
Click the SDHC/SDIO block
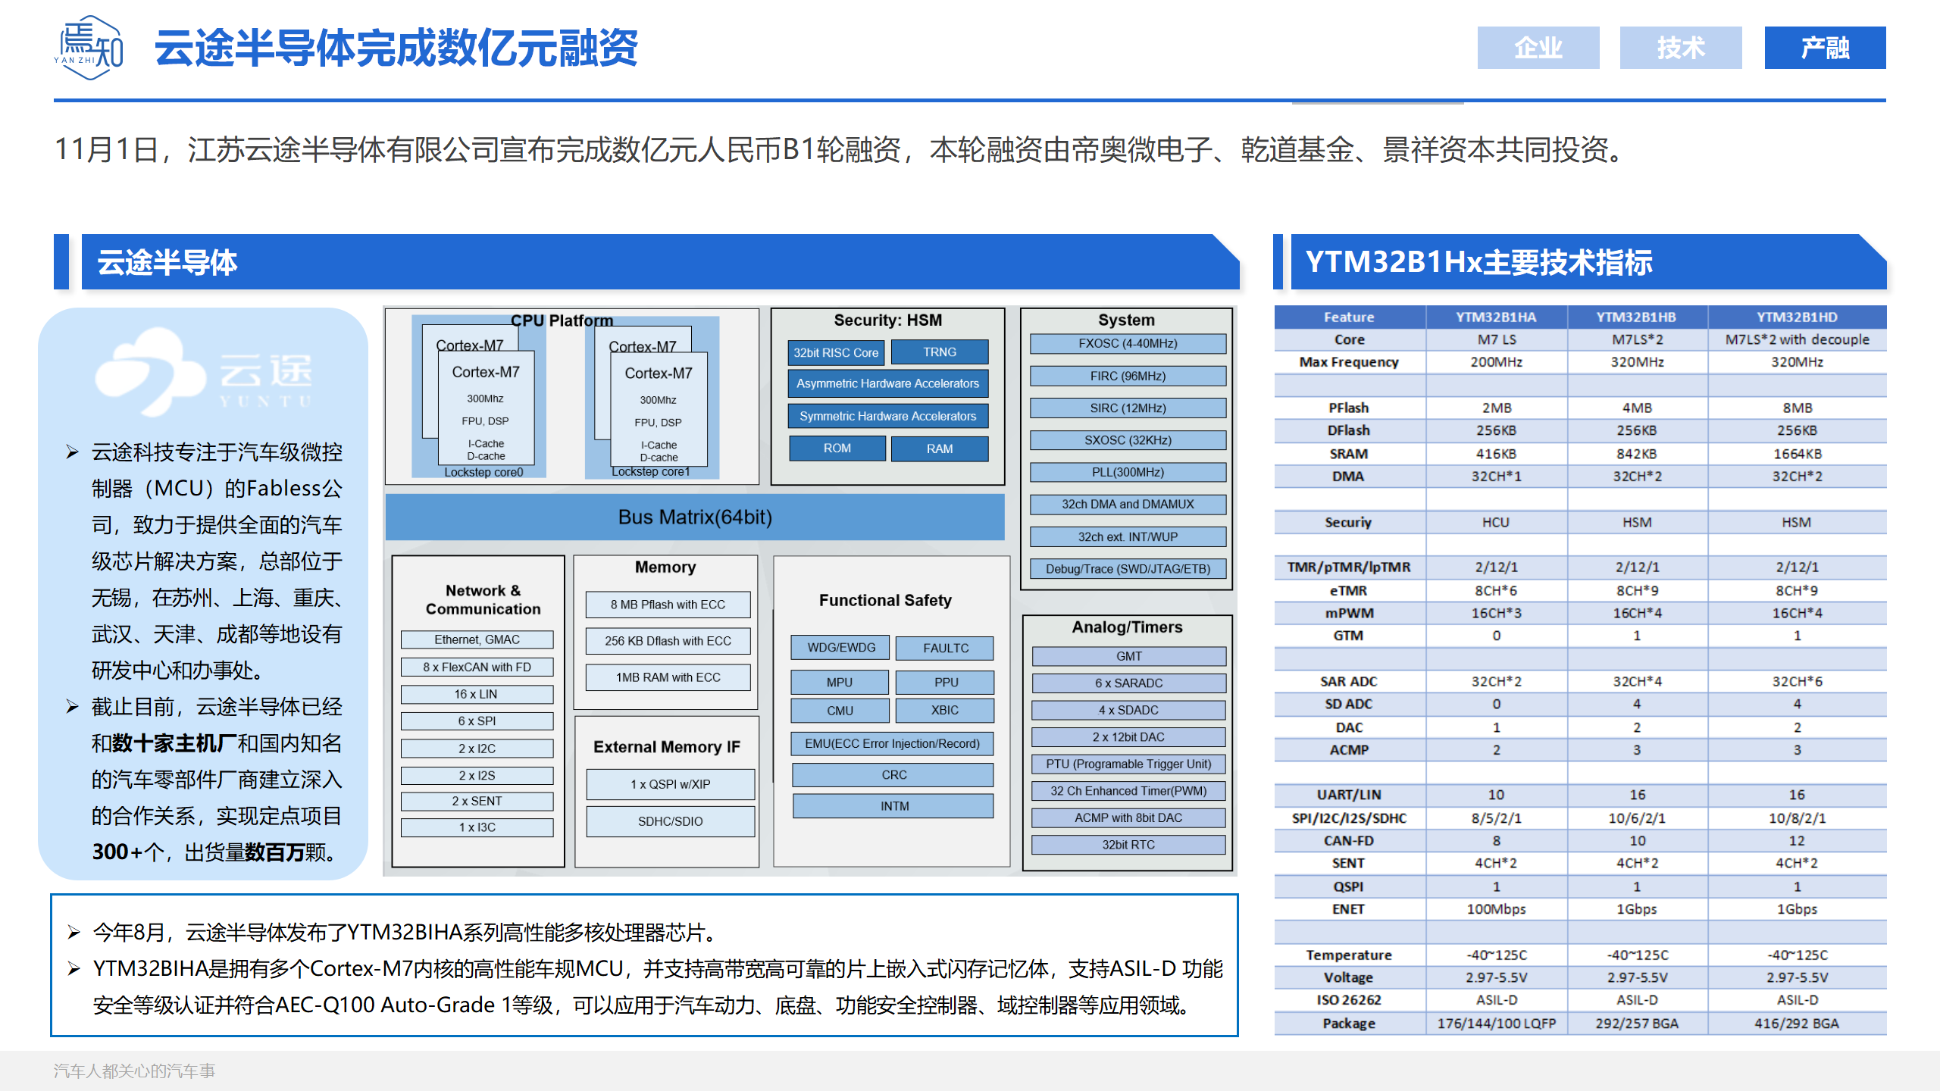pos(670,821)
